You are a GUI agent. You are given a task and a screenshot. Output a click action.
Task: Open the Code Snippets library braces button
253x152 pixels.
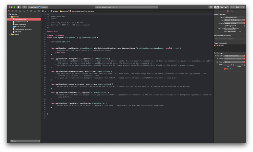click(x=210, y=7)
